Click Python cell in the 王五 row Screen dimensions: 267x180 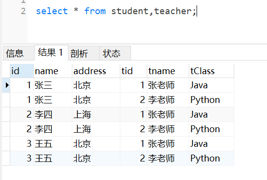(211, 158)
